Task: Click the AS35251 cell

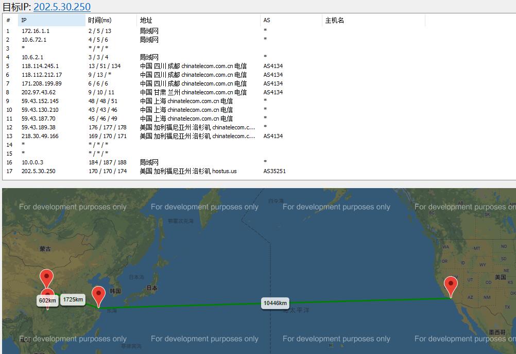Action: tap(274, 171)
